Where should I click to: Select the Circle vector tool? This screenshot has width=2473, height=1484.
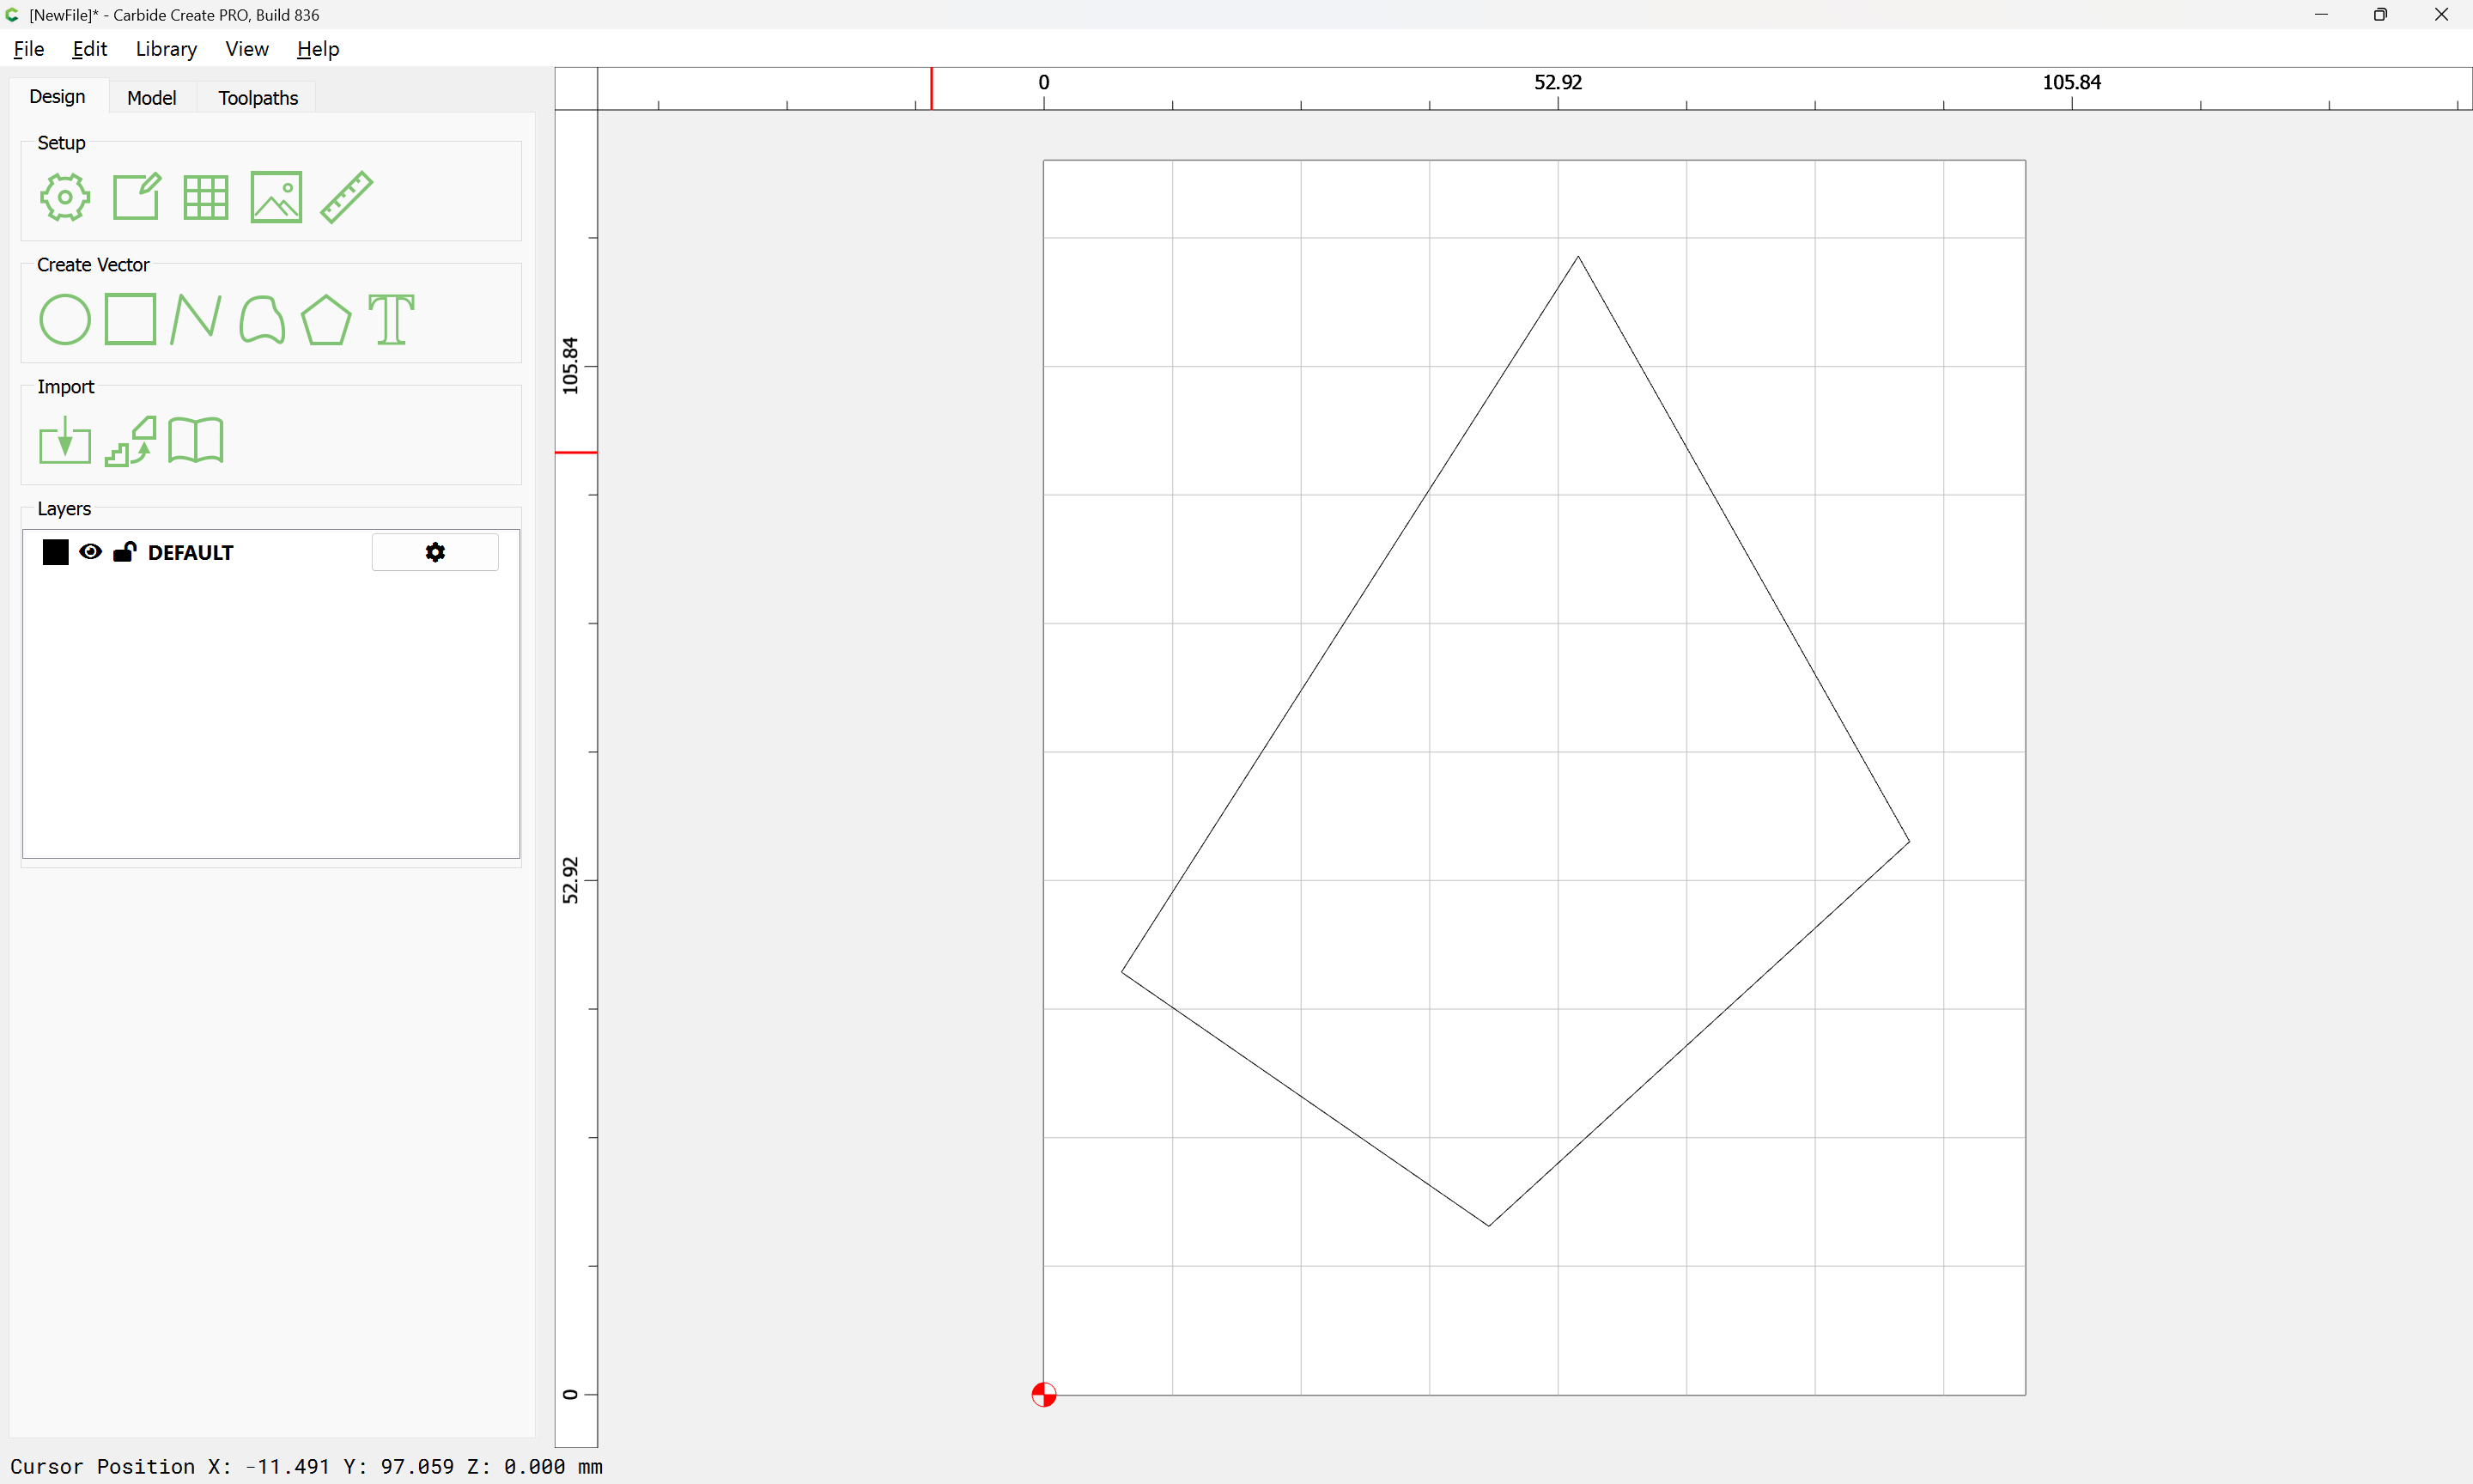65,320
